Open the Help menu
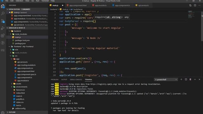This screenshot has height=114, width=203. [x=53, y=1]
